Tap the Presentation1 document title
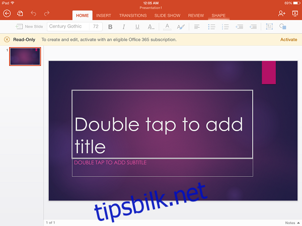The width and height of the screenshot is (302, 226). pyautogui.click(x=151, y=8)
